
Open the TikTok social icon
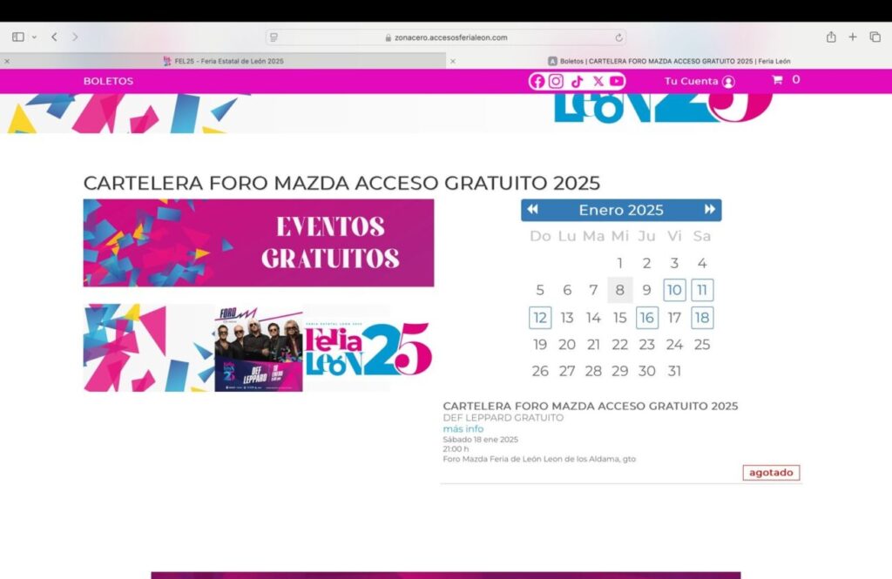[577, 81]
